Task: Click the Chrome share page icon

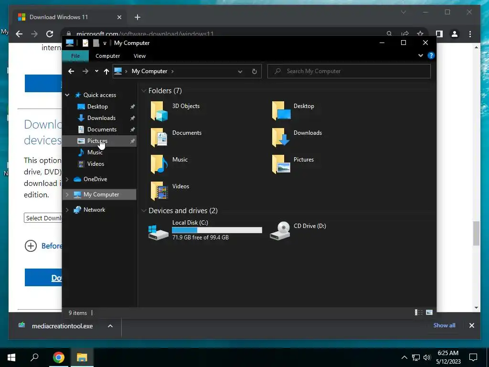Action: coord(405,34)
